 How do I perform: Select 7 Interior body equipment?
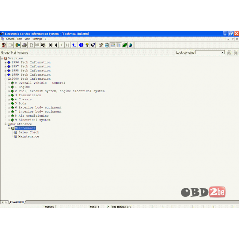tap(38, 112)
